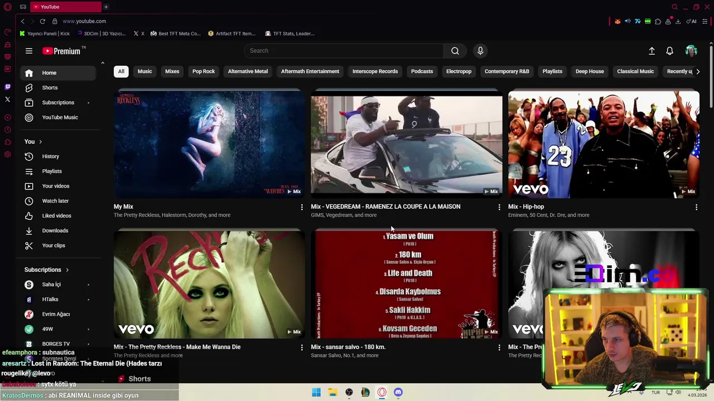
Task: Open options for sansar salvo mix
Action: [x=499, y=348]
